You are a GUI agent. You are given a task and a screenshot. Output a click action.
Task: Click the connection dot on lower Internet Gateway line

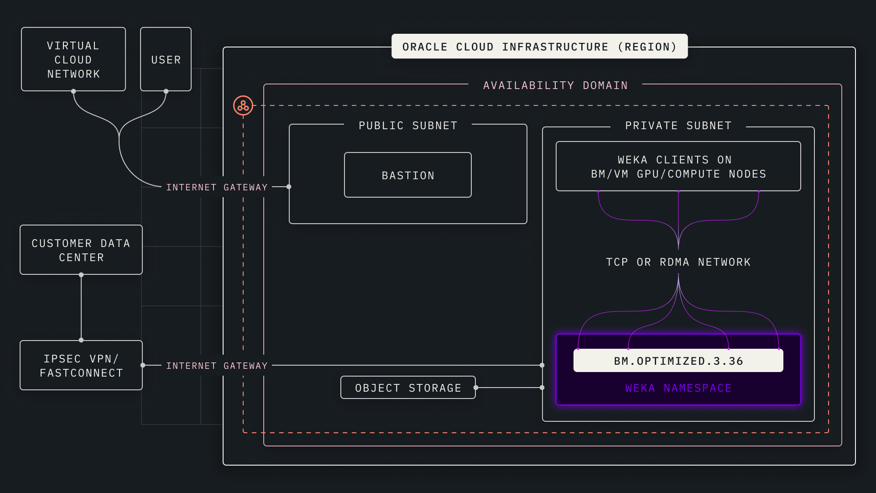pyautogui.click(x=143, y=365)
